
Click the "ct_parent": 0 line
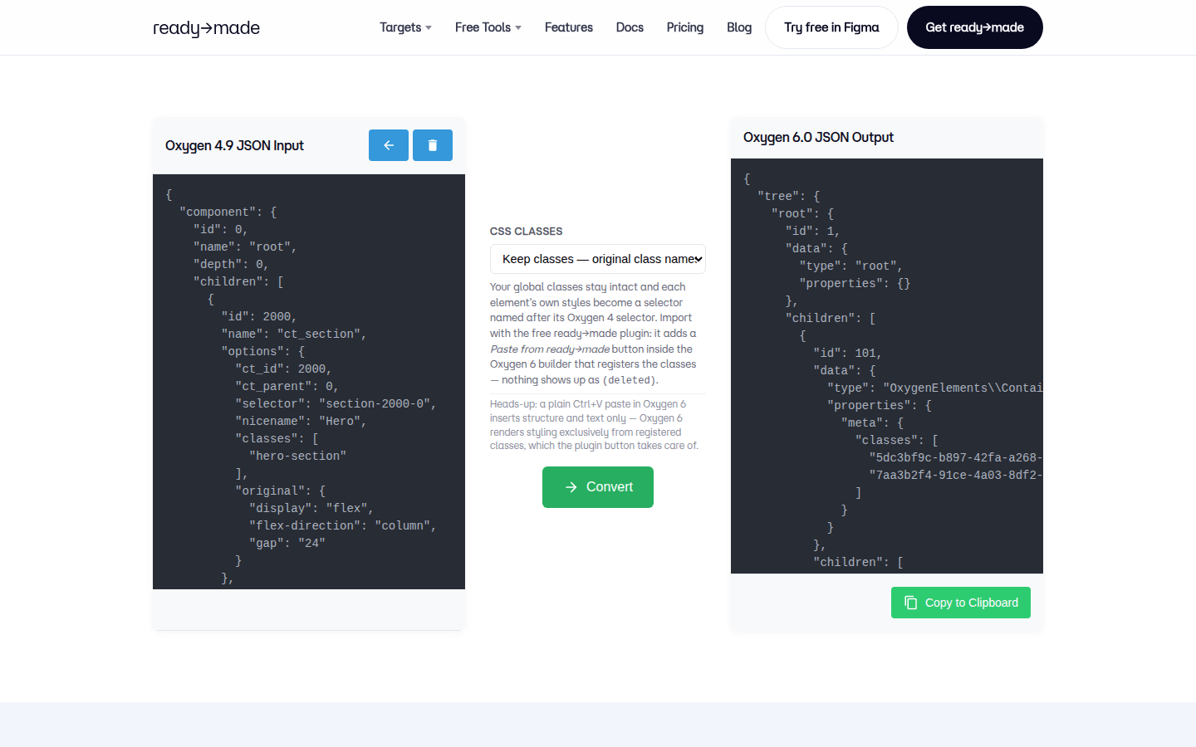click(287, 386)
